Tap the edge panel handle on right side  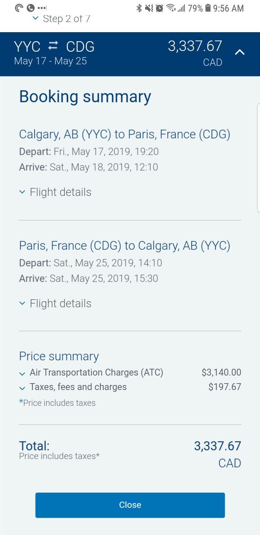click(x=258, y=157)
